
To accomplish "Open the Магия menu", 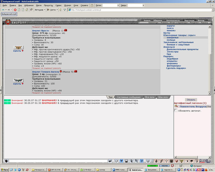I will coord(39,5).
